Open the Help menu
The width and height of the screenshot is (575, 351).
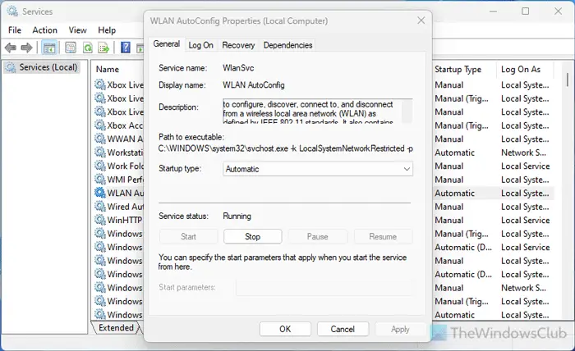point(107,30)
